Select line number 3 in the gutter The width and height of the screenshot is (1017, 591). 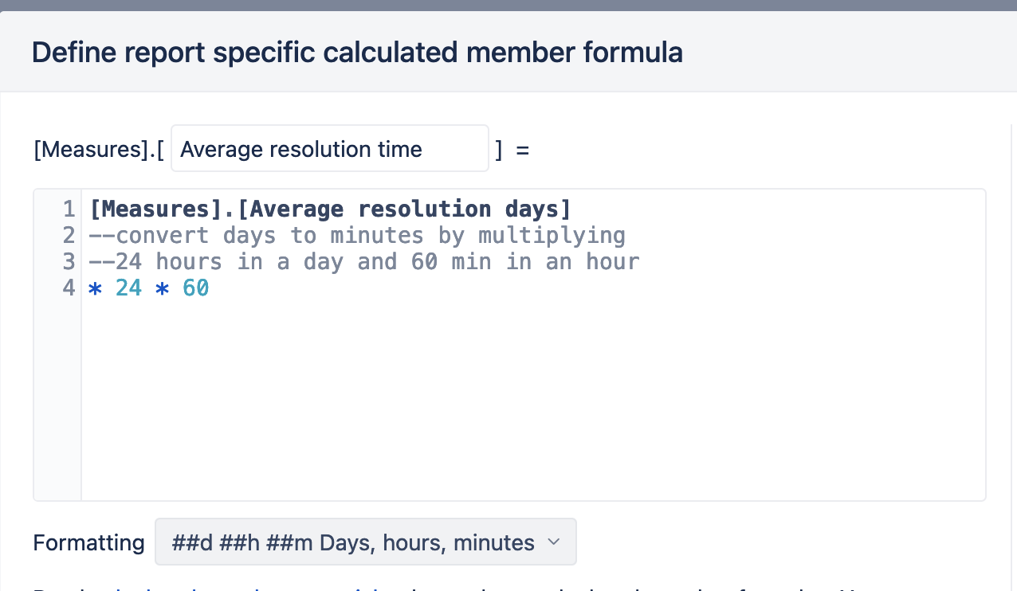pyautogui.click(x=69, y=262)
